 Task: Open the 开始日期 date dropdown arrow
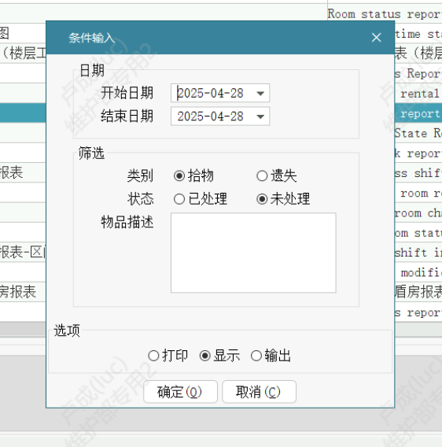[260, 93]
